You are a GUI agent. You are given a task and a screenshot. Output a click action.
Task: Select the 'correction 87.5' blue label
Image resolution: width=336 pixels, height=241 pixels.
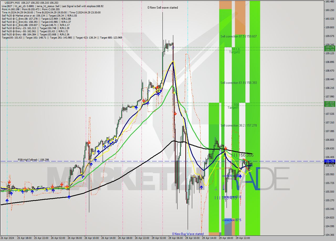(232, 220)
